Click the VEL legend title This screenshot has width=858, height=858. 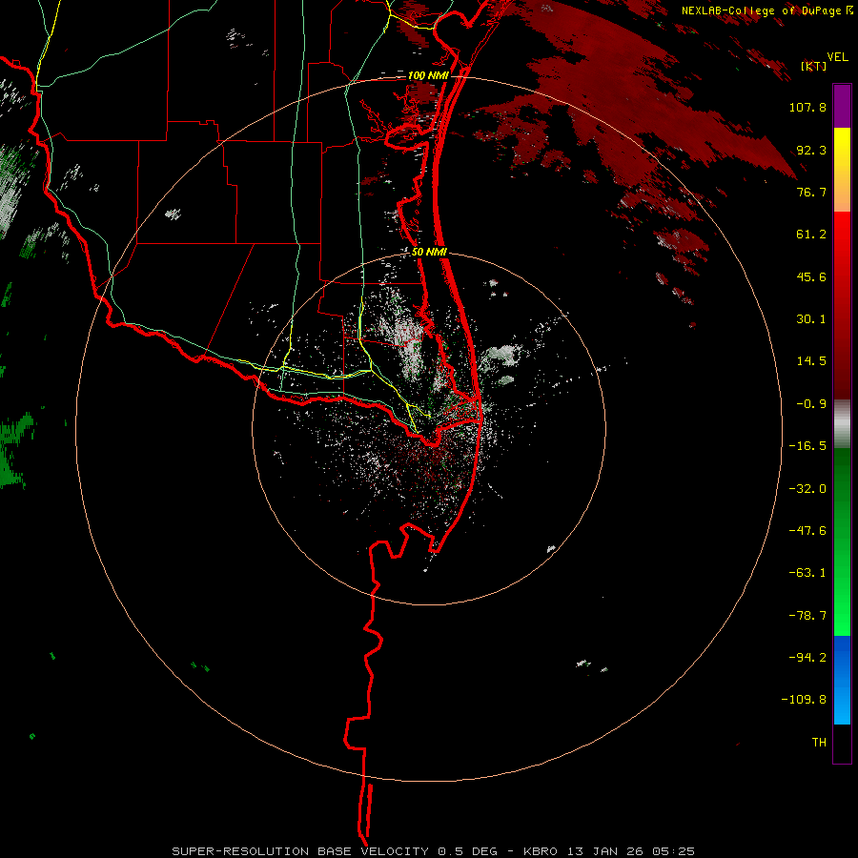(x=837, y=57)
